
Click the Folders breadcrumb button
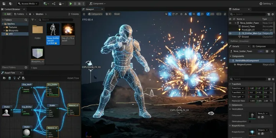point(19,14)
